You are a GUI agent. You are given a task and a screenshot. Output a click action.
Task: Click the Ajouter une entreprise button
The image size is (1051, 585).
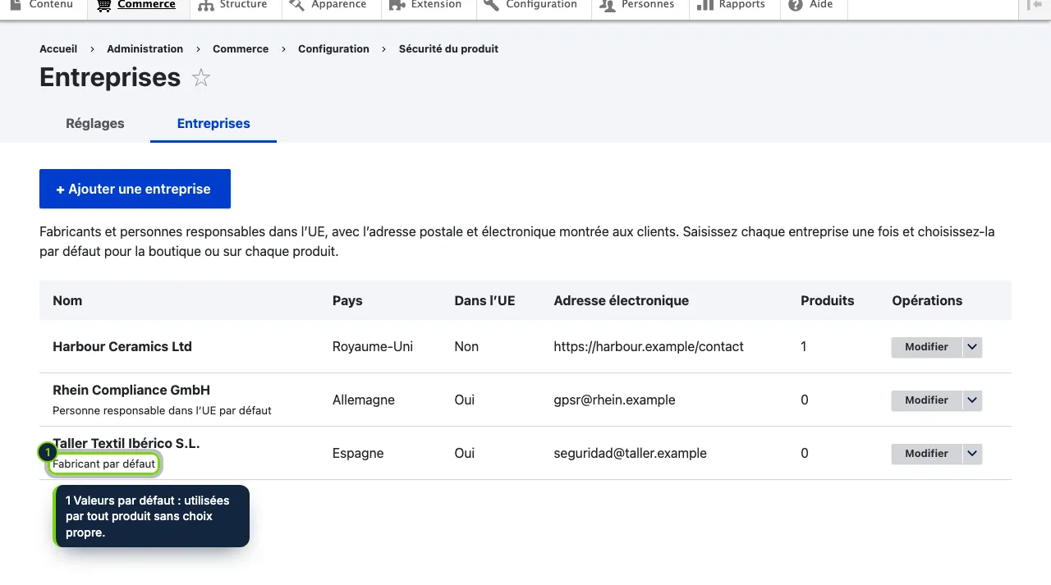coord(135,189)
